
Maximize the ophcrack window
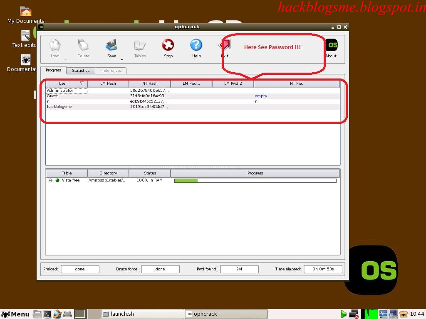click(x=339, y=27)
